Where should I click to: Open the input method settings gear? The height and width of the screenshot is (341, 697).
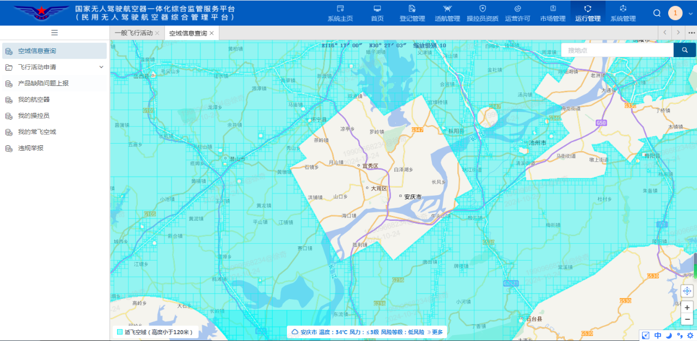pyautogui.click(x=689, y=336)
